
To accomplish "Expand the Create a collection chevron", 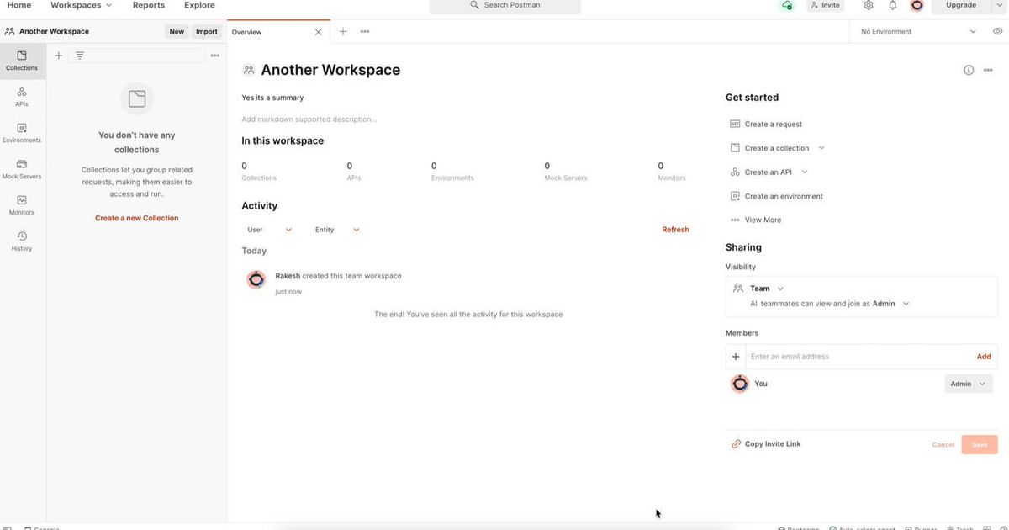I will point(821,148).
